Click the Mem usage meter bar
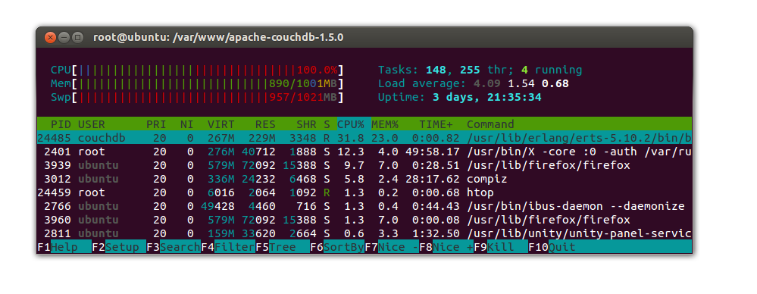757x294 pixels. (x=197, y=83)
